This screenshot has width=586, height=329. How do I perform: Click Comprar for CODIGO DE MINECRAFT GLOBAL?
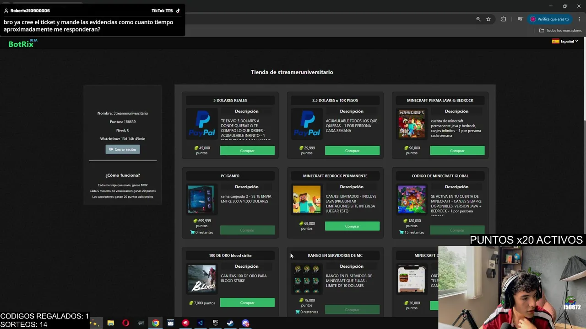click(x=457, y=230)
